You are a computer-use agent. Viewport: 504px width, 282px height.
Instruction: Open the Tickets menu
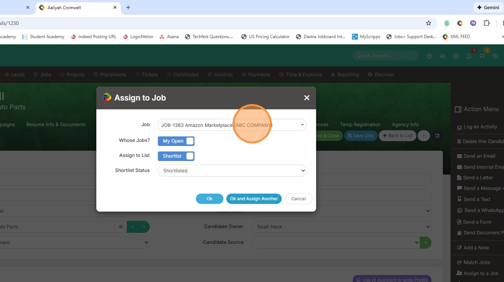pyautogui.click(x=147, y=74)
